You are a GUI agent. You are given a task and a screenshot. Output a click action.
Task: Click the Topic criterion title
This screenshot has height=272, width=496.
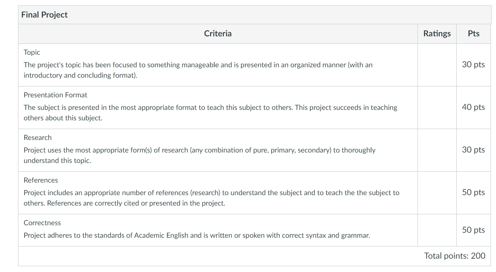pos(32,53)
